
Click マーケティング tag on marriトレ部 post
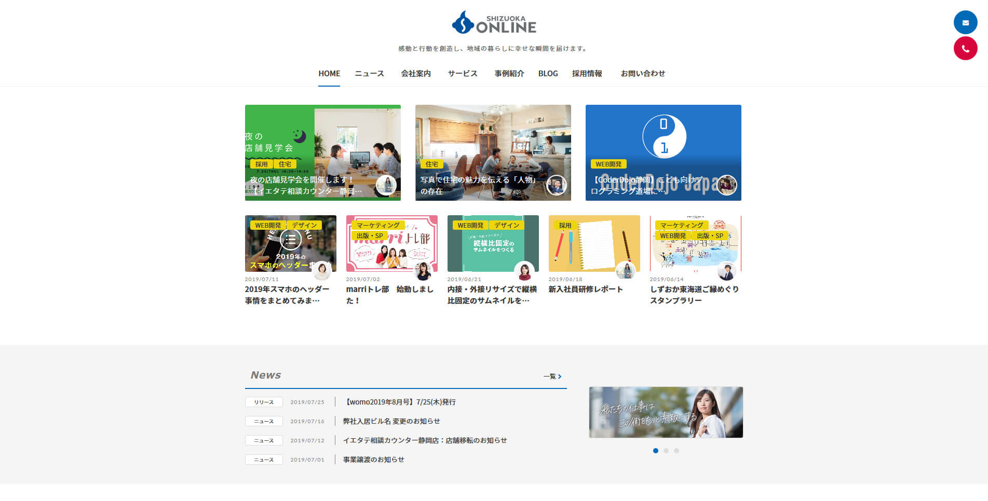click(378, 226)
